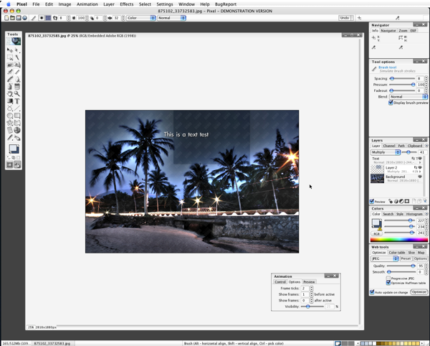This screenshot has width=430, height=346.
Task: Switch to the Histogram tab
Action: pyautogui.click(x=414, y=214)
